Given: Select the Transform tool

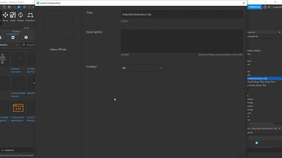Looking at the screenshot, I should (x=30, y=17).
